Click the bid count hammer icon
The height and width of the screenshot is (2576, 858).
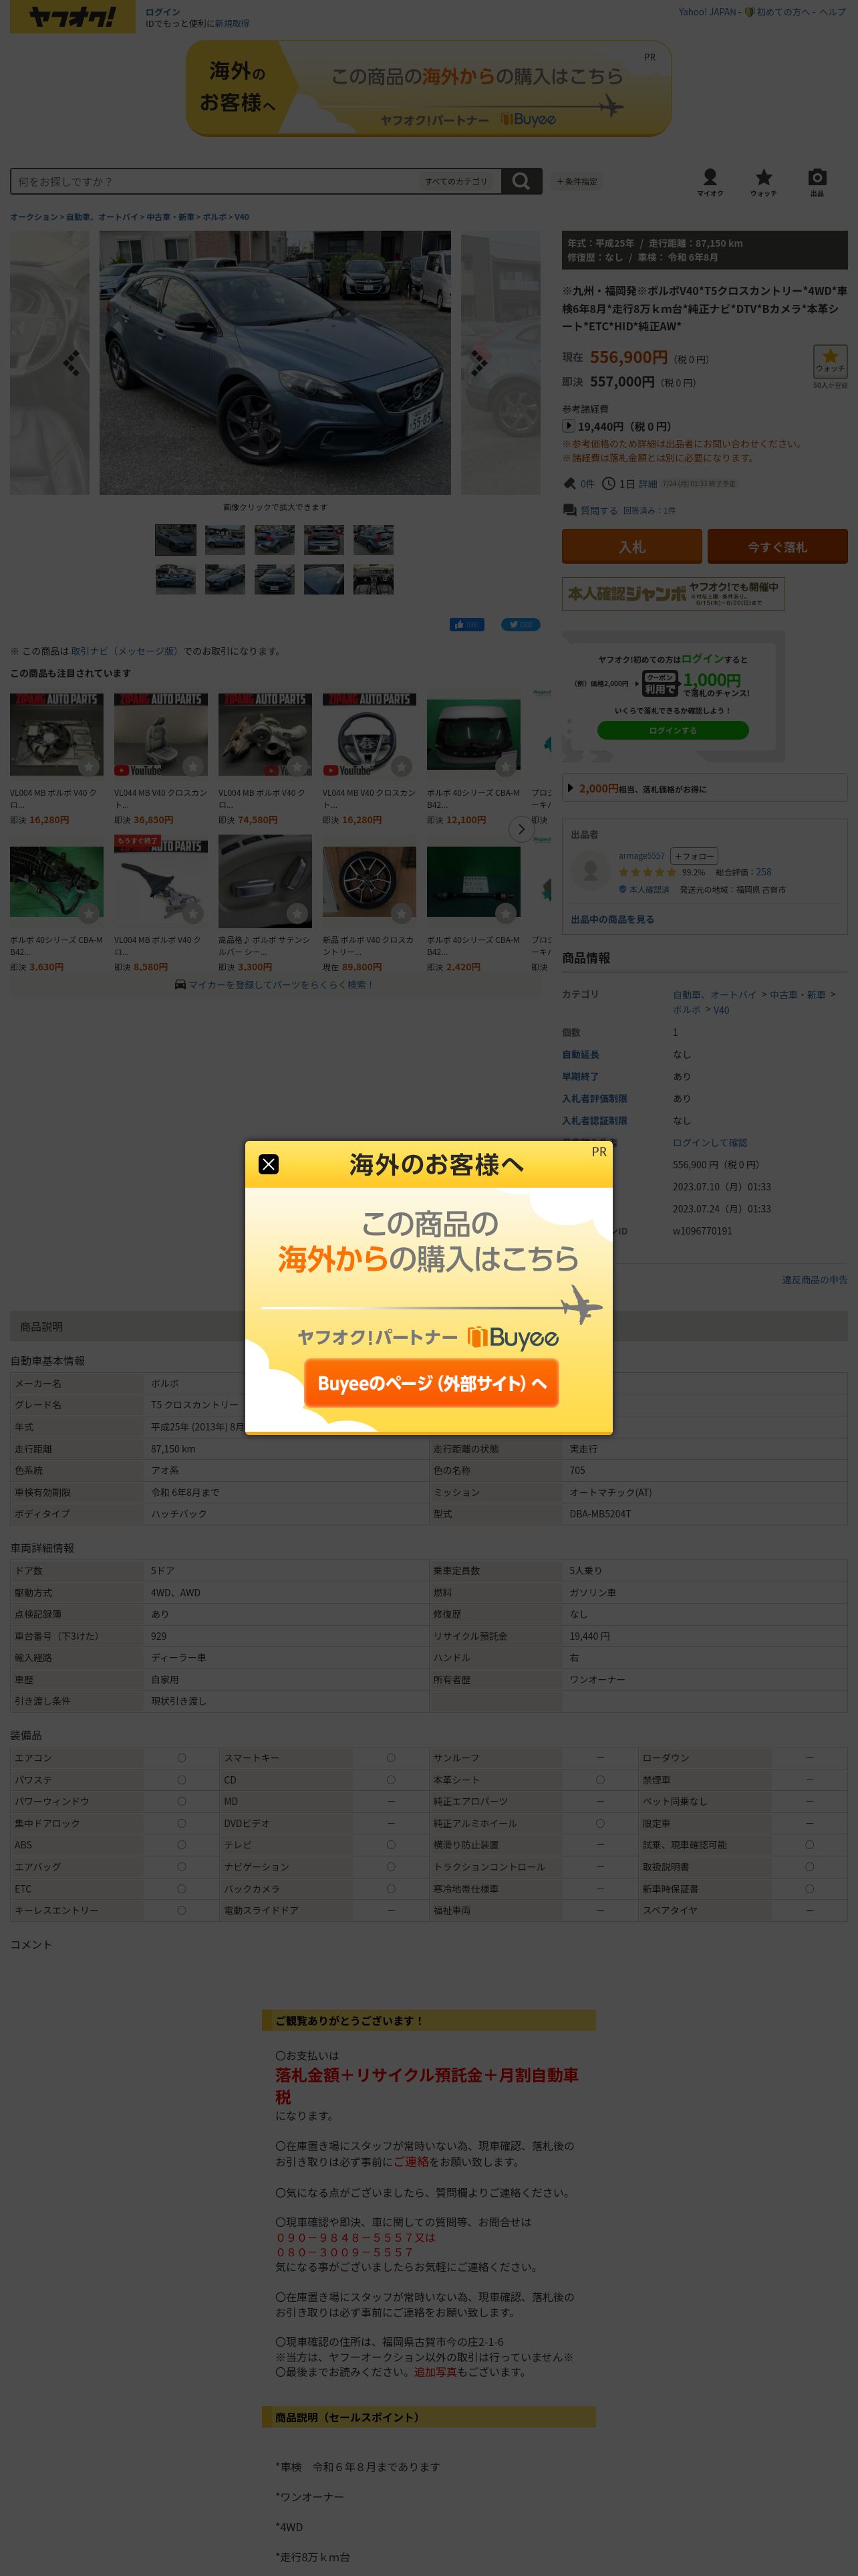tap(569, 484)
